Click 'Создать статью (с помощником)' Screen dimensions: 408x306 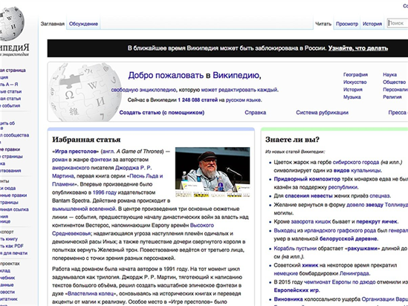[x=161, y=113]
